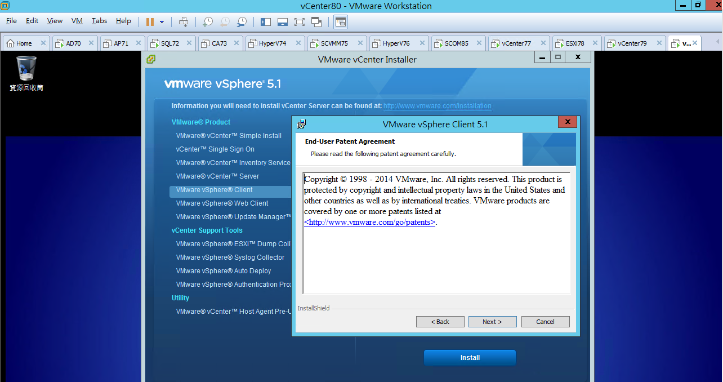
Task: Switch to the vCenter77 tab
Action: point(519,43)
